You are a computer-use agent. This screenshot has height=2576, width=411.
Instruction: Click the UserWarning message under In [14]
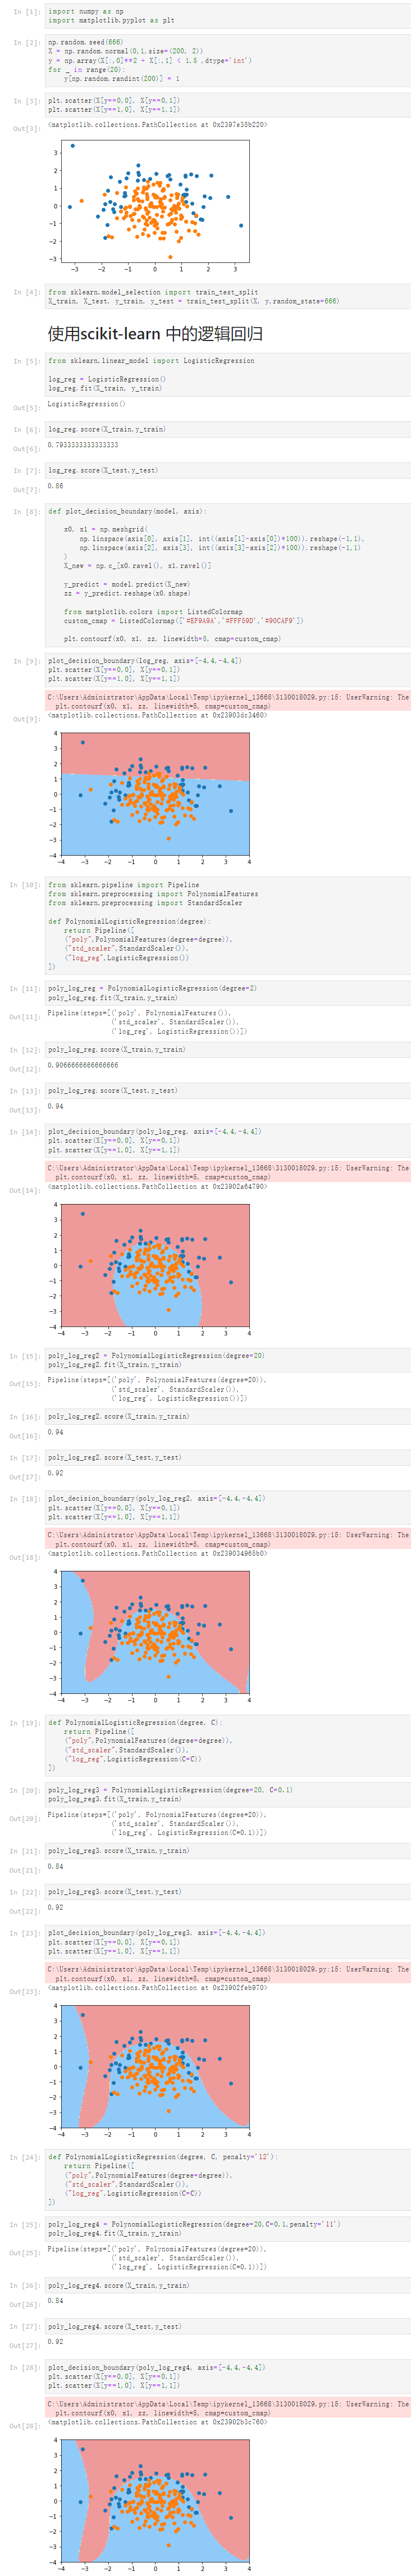click(228, 1172)
